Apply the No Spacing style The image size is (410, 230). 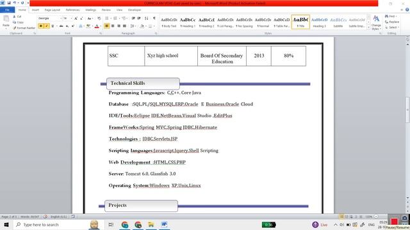(x=244, y=22)
